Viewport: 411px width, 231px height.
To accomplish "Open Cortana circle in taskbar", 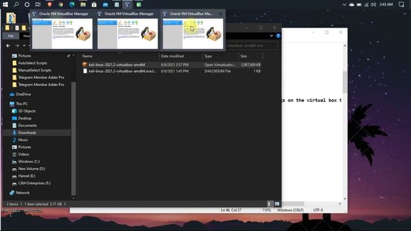I will 27,4.
